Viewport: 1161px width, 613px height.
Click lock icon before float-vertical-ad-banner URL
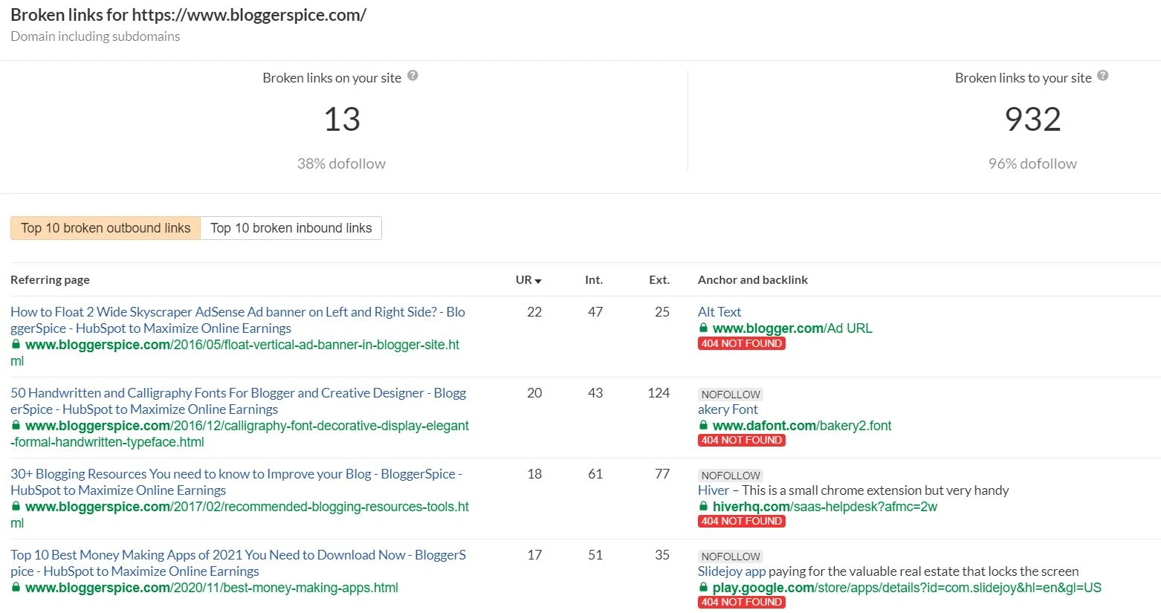pyautogui.click(x=16, y=345)
